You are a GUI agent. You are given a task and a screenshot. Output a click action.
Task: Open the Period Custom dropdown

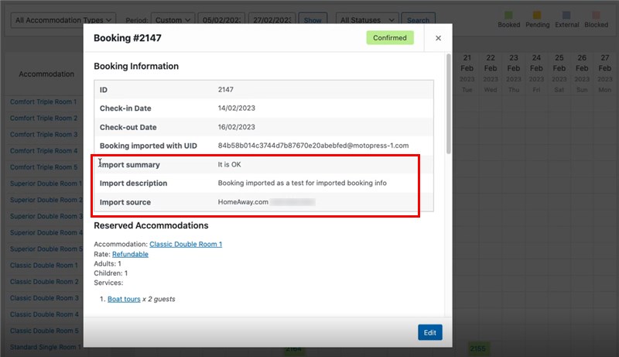(x=173, y=19)
